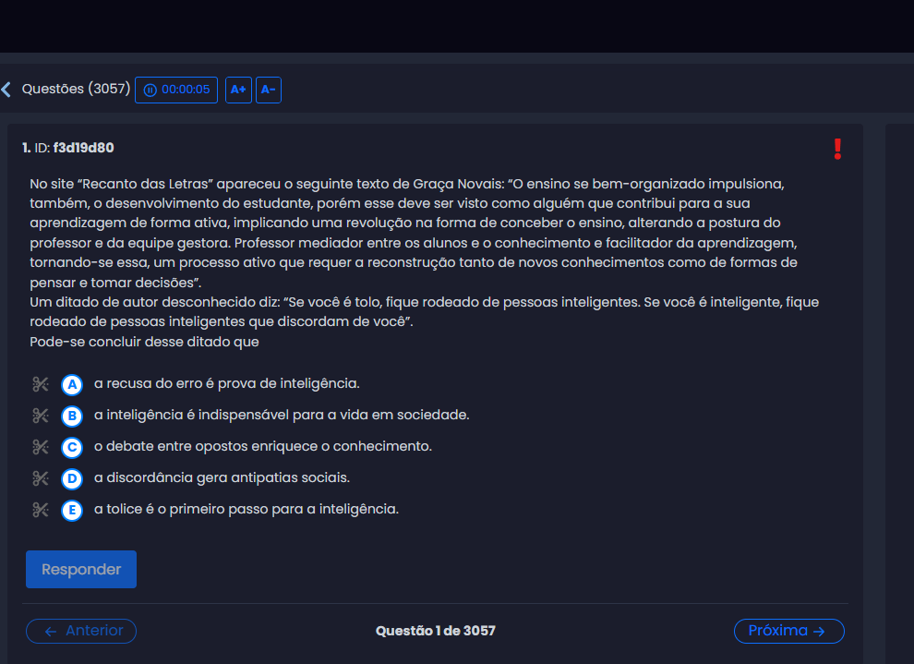Strike out option C with scissors icon
The width and height of the screenshot is (914, 664).
41,447
